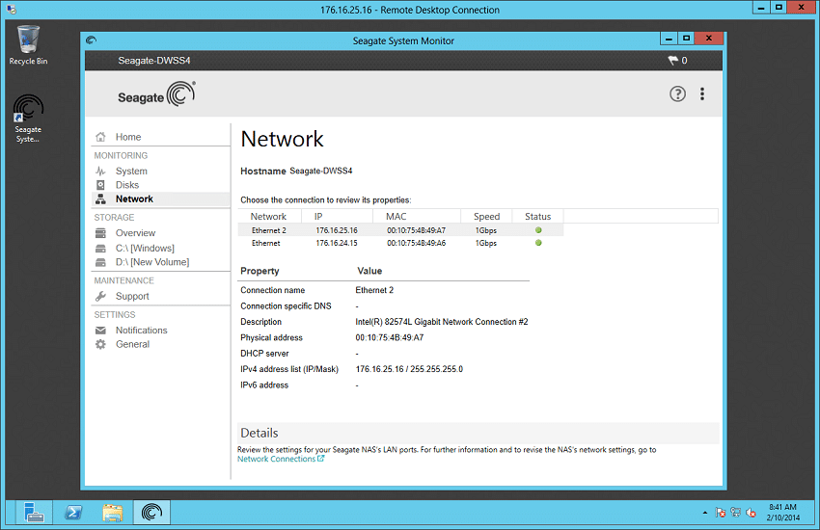Open File Explorer from the taskbar

[113, 513]
